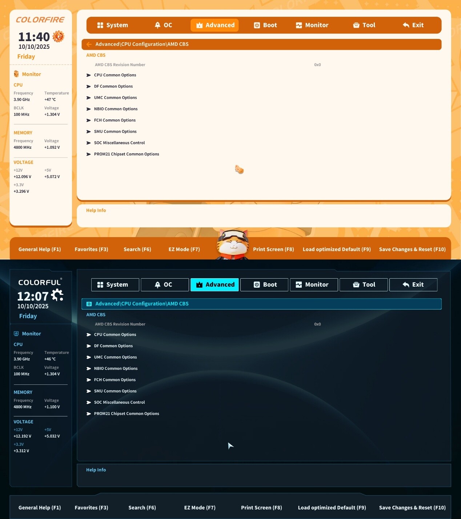This screenshot has width=461, height=519.
Task: Open Boot tab in orange Colorfire BIOS
Action: [265, 25]
